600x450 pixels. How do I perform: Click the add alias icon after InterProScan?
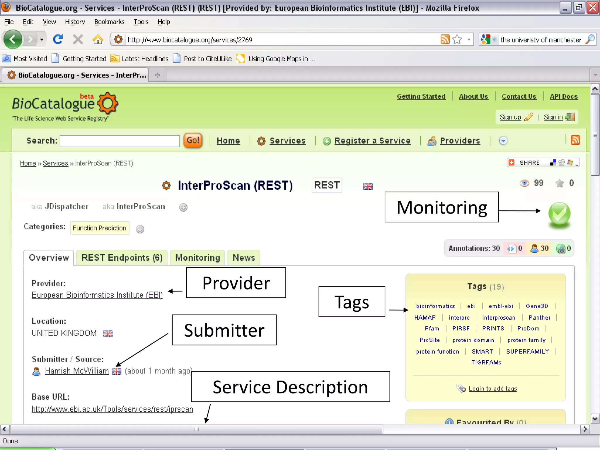[x=183, y=207]
